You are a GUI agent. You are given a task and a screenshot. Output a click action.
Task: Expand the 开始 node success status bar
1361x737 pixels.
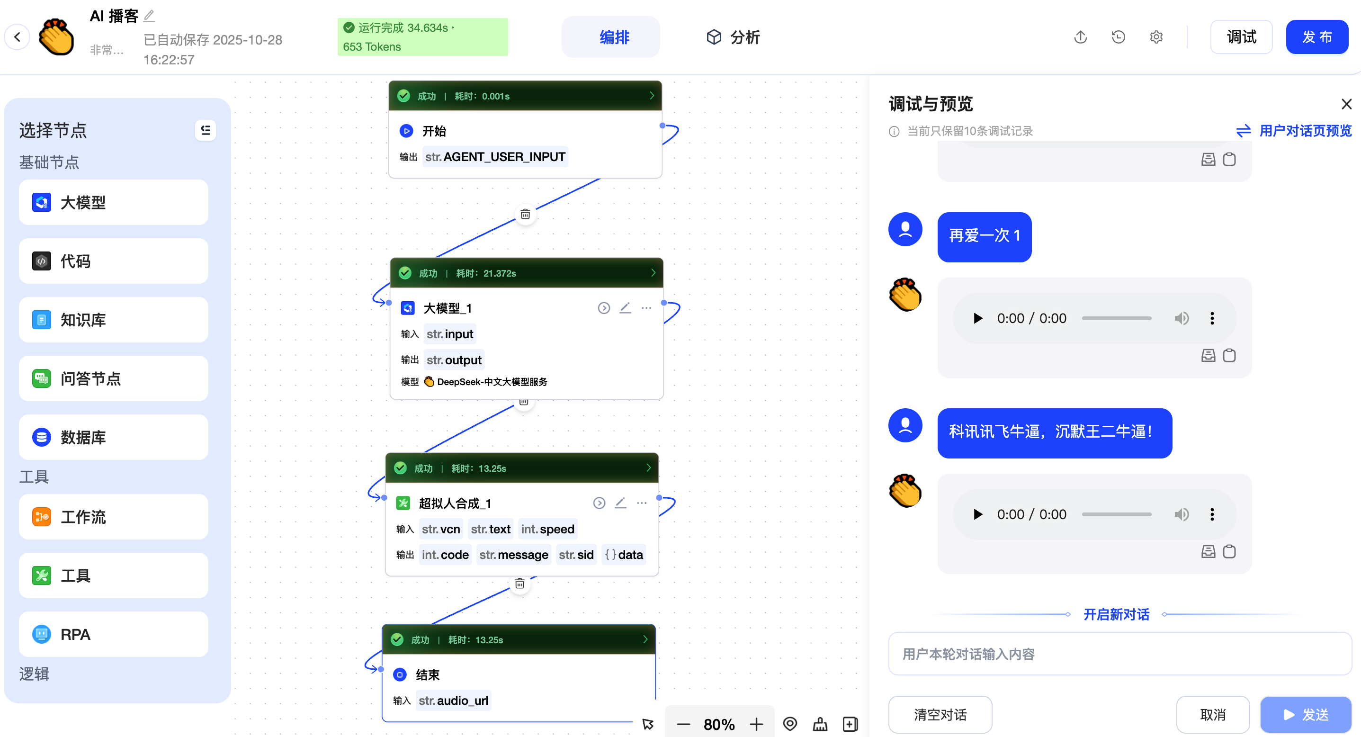652,96
